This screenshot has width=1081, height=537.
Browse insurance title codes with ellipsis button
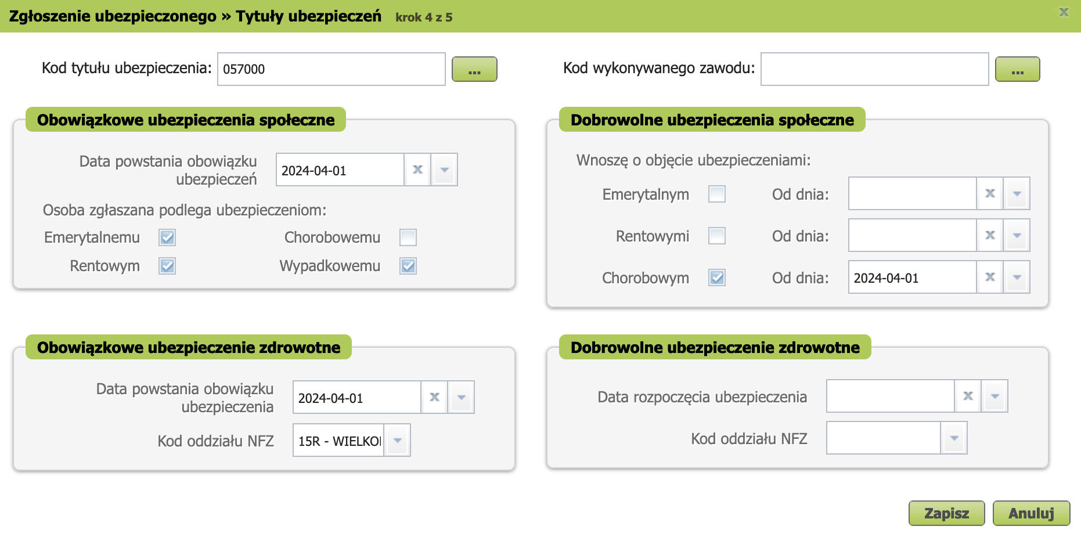(474, 69)
